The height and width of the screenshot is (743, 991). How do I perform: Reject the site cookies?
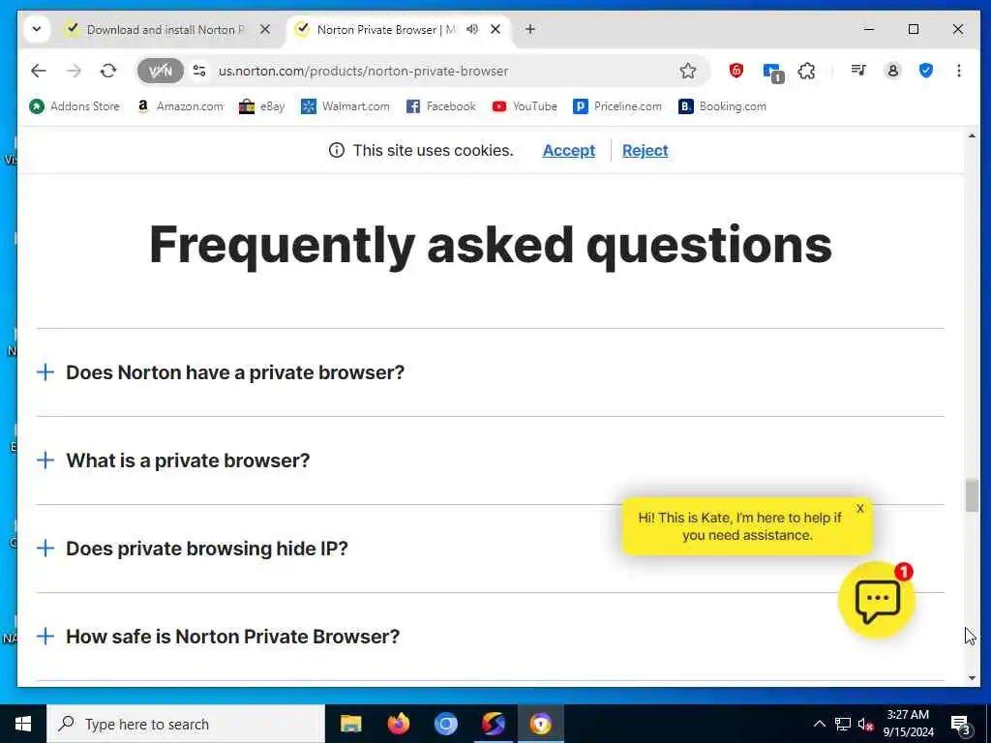pyautogui.click(x=645, y=150)
